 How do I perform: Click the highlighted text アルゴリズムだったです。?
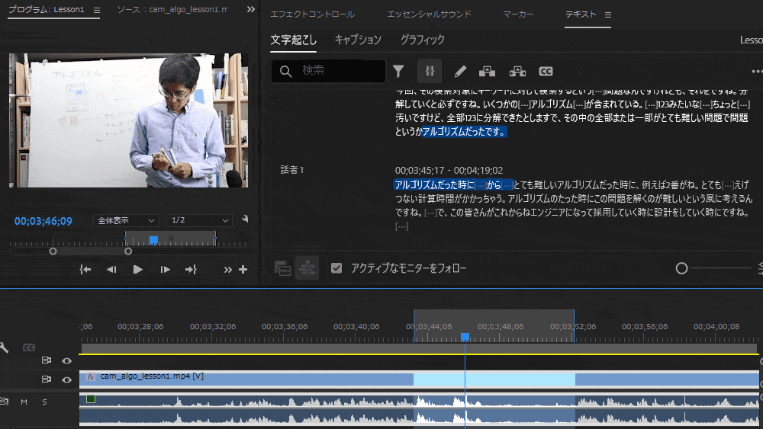click(464, 132)
